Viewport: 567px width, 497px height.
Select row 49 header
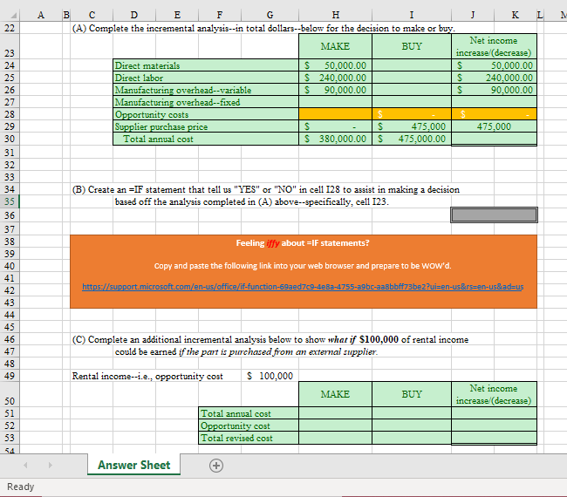(x=10, y=376)
